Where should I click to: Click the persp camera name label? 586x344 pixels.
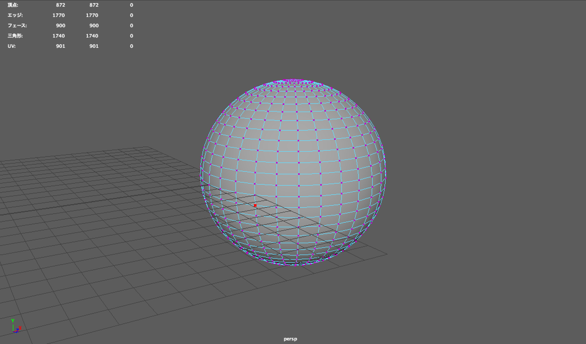pyautogui.click(x=290, y=339)
